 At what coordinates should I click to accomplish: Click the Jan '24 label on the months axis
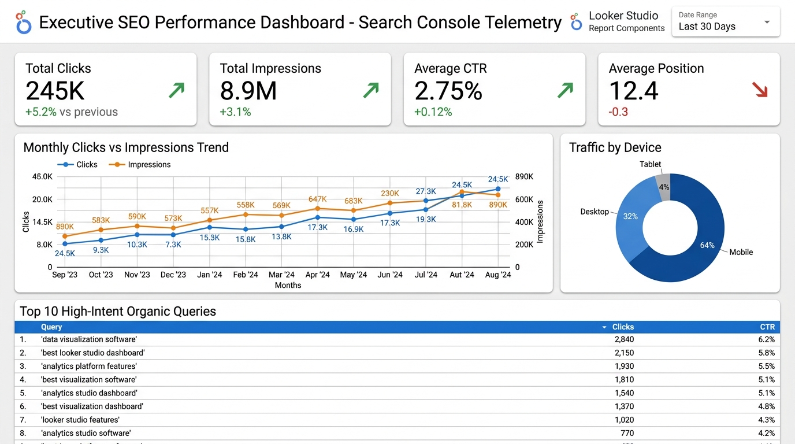(209, 275)
